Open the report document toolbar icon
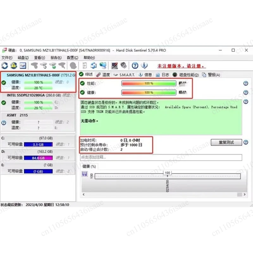Image resolution: width=253 pixels, height=253 pixels. tap(84, 65)
